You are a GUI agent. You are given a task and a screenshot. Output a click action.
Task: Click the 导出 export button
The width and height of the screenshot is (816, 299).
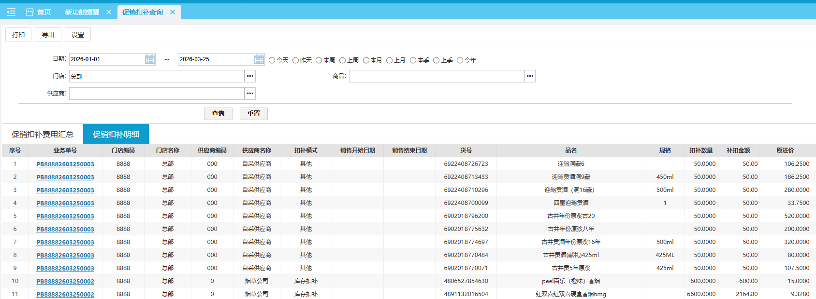(48, 35)
